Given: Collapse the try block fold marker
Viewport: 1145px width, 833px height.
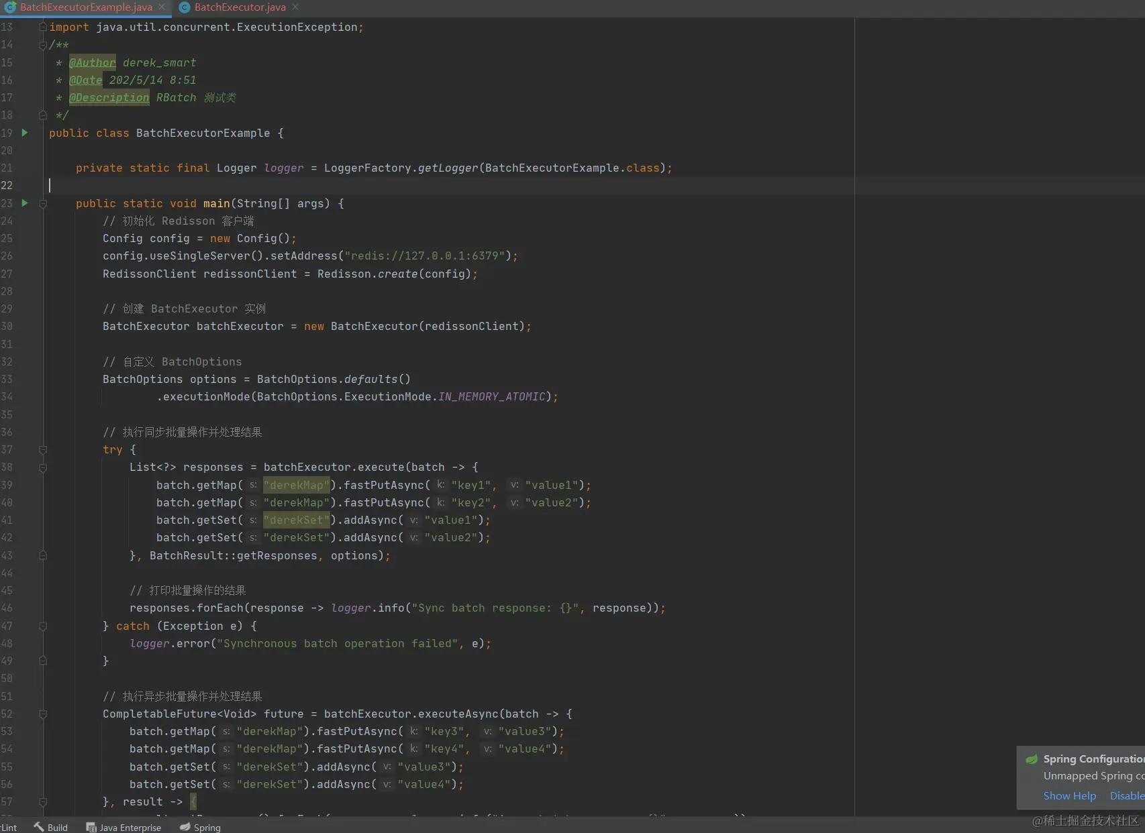Looking at the screenshot, I should pyautogui.click(x=43, y=449).
